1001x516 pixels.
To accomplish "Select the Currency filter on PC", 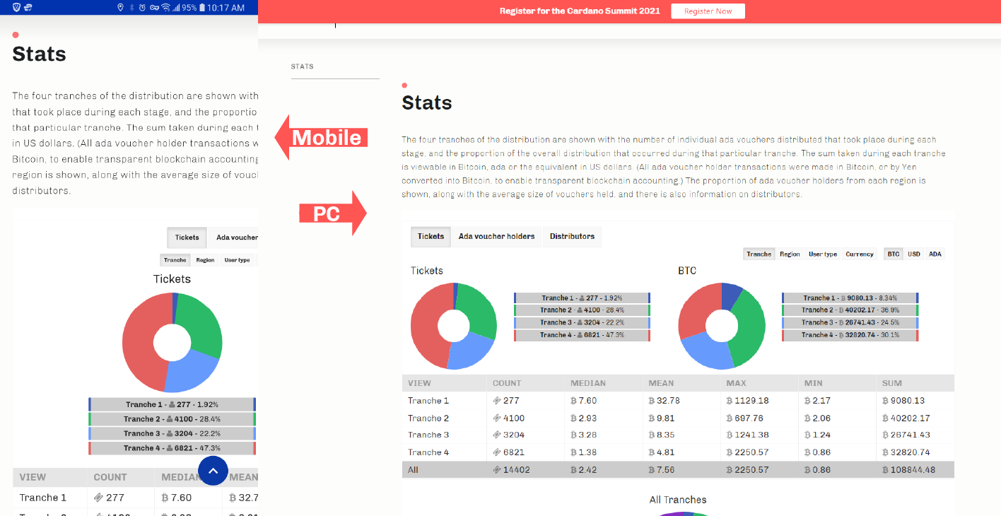I will 860,254.
